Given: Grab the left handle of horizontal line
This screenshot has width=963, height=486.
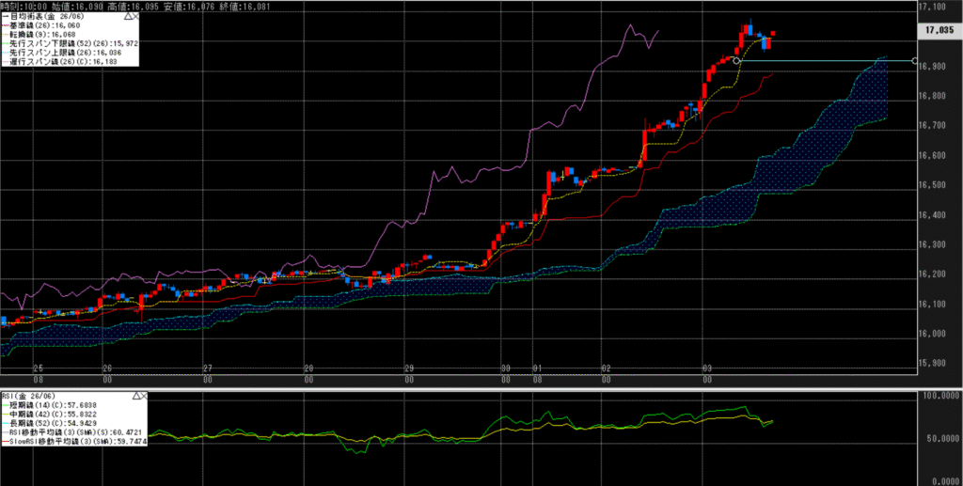Looking at the screenshot, I should [736, 61].
